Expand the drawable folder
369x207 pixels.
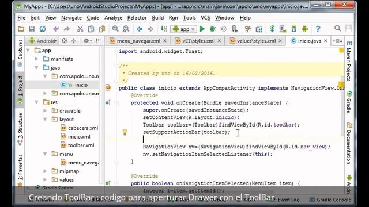[45, 111]
